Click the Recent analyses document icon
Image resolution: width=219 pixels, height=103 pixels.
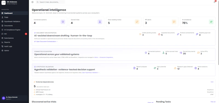pyautogui.click(x=134, y=68)
